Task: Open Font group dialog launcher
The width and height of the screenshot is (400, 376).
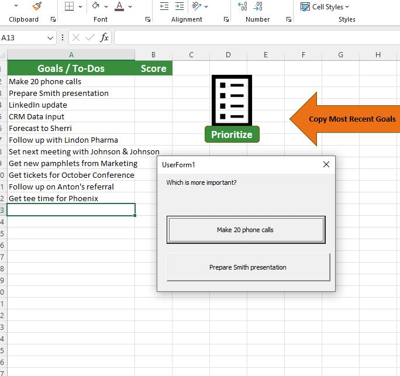Action: click(x=147, y=19)
